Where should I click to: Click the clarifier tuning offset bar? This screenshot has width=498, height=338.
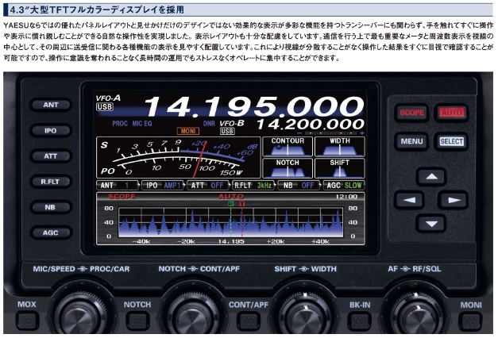[331, 133]
